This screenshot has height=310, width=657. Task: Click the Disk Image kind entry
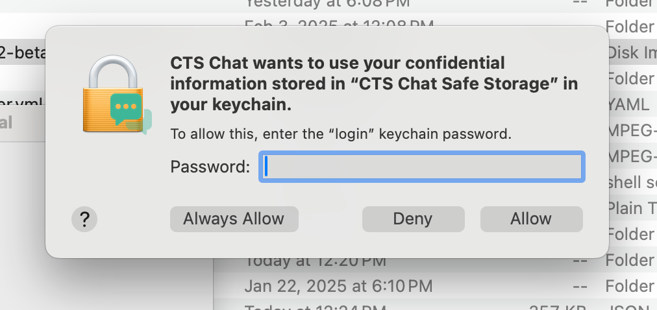click(630, 53)
